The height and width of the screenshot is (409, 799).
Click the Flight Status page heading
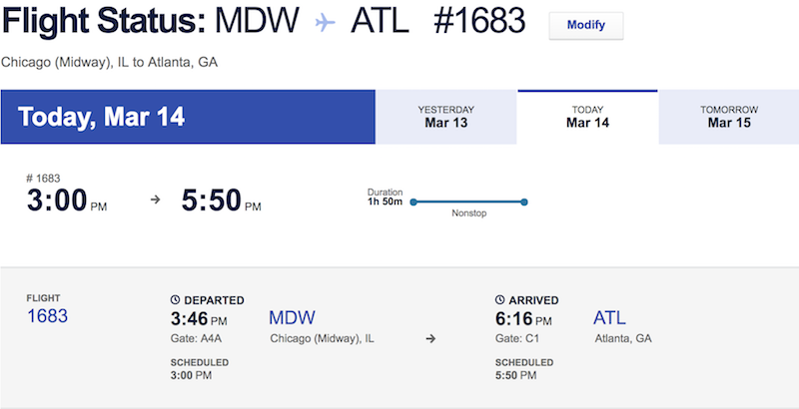click(x=135, y=24)
